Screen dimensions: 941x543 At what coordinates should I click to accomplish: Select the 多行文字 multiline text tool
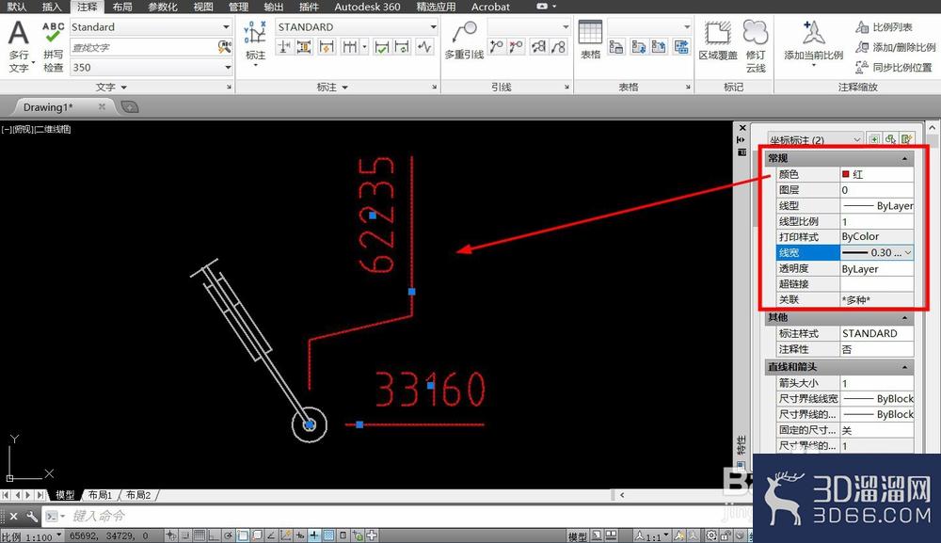coord(19,47)
